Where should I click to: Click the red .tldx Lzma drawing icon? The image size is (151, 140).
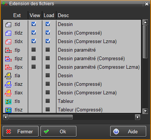8,42
